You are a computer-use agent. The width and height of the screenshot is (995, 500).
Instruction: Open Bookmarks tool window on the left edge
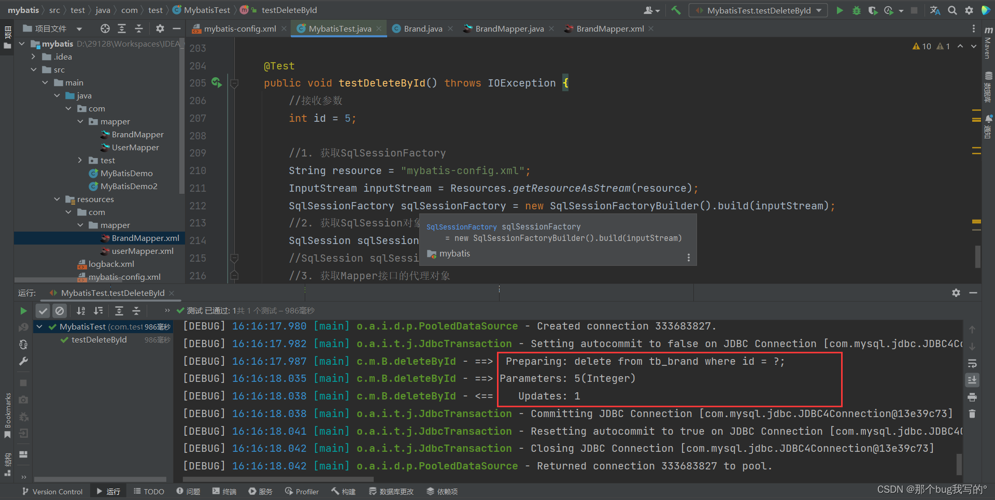pos(7,416)
